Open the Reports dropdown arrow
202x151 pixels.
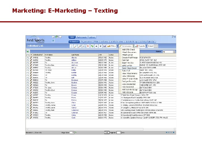coord(146,46)
